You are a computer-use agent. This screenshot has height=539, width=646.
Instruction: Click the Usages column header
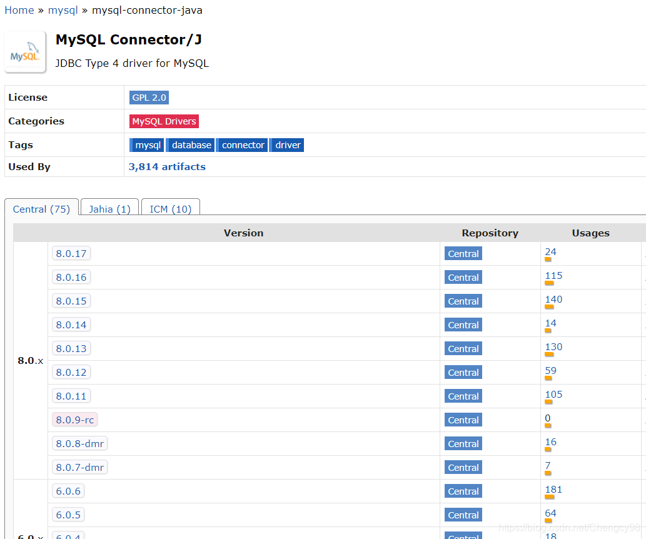590,233
